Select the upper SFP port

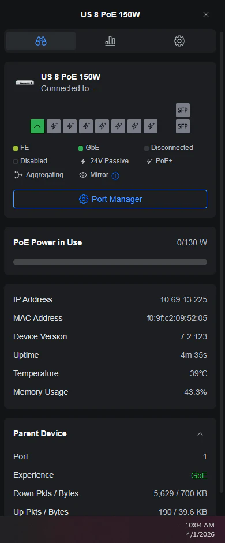click(x=183, y=110)
